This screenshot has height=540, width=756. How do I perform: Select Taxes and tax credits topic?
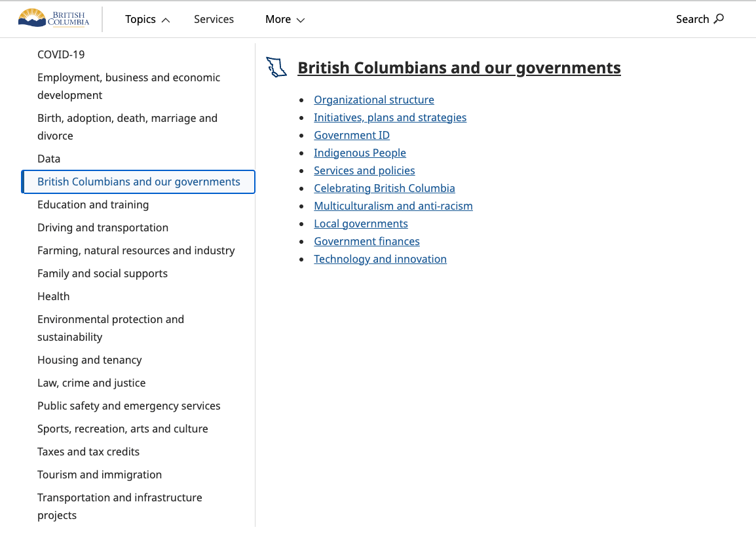(x=88, y=452)
